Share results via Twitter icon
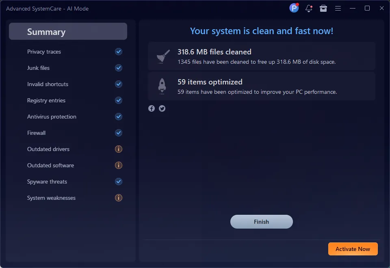390x268 pixels. click(x=162, y=108)
